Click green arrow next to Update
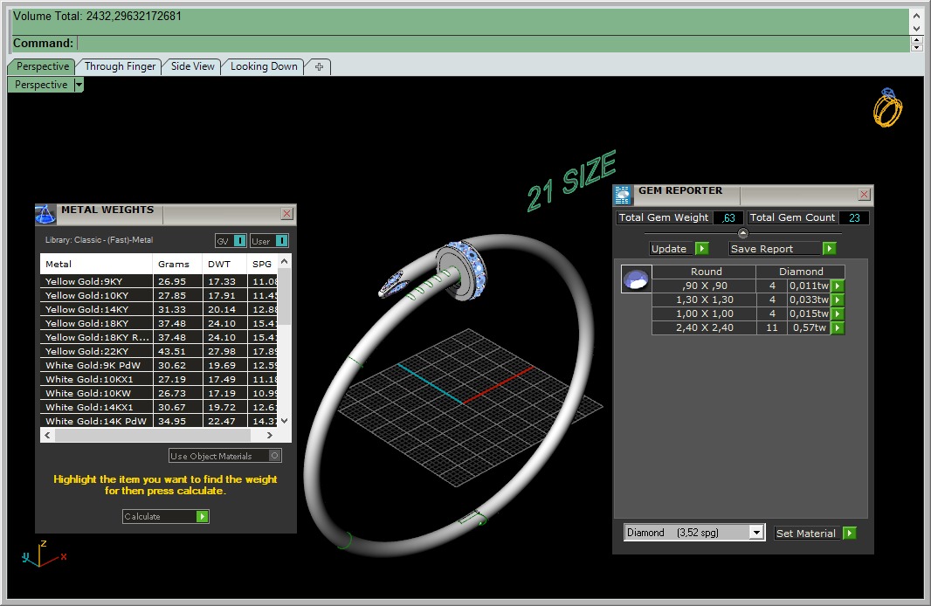Viewport: 931px width, 606px height. 702,249
